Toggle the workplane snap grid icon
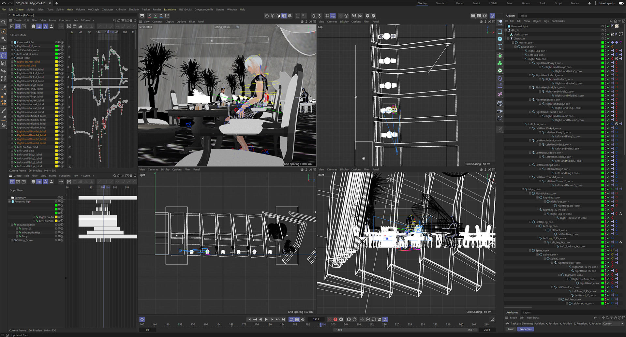 tap(333, 16)
